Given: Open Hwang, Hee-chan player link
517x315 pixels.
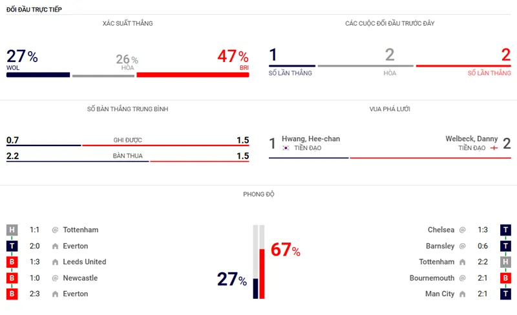Looking at the screenshot, I should click(311, 138).
